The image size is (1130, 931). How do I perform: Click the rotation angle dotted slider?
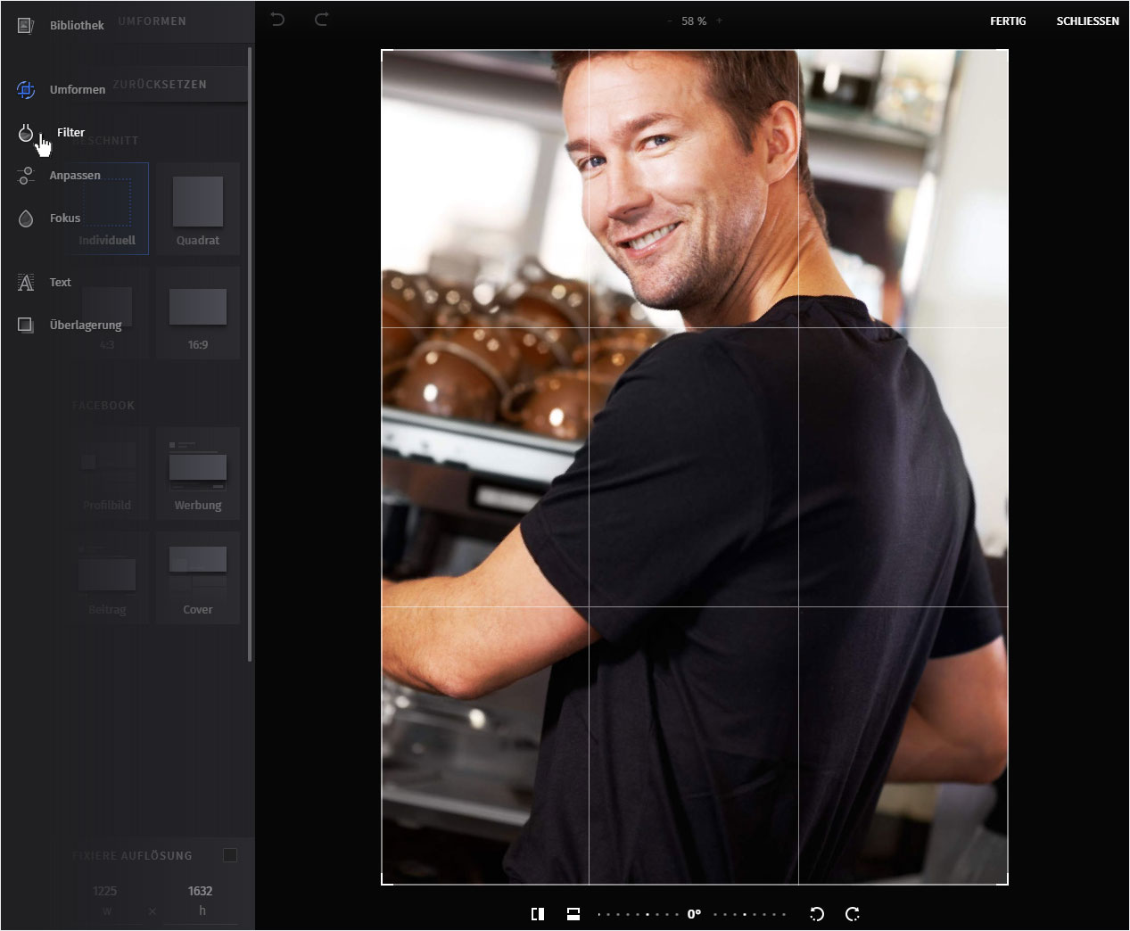(692, 914)
